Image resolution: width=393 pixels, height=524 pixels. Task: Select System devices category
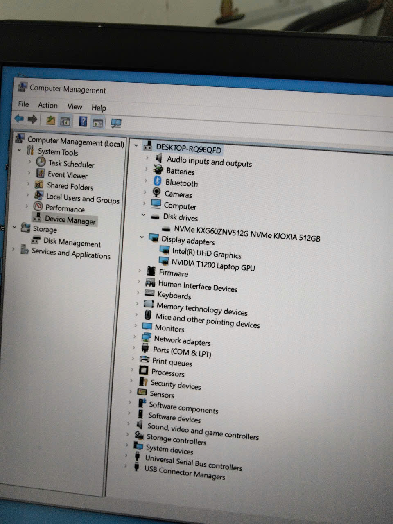169,449
